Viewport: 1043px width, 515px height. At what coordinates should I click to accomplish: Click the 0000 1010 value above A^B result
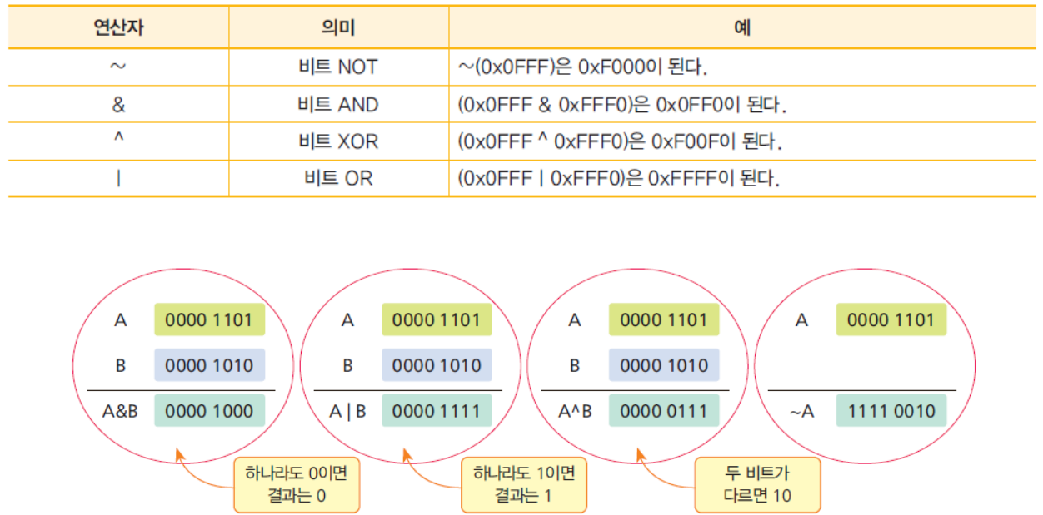click(x=664, y=365)
